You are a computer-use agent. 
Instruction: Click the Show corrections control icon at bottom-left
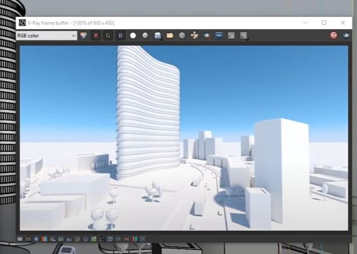pyautogui.click(x=20, y=239)
